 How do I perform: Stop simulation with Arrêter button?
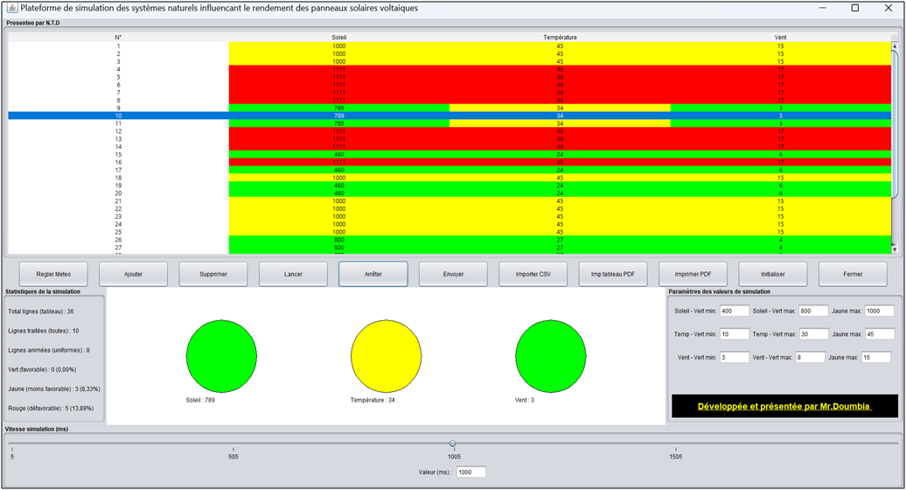(373, 274)
